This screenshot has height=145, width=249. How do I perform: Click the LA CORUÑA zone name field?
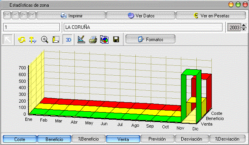(143, 27)
